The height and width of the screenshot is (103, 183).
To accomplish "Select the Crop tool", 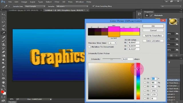I will (x=3, y=29).
